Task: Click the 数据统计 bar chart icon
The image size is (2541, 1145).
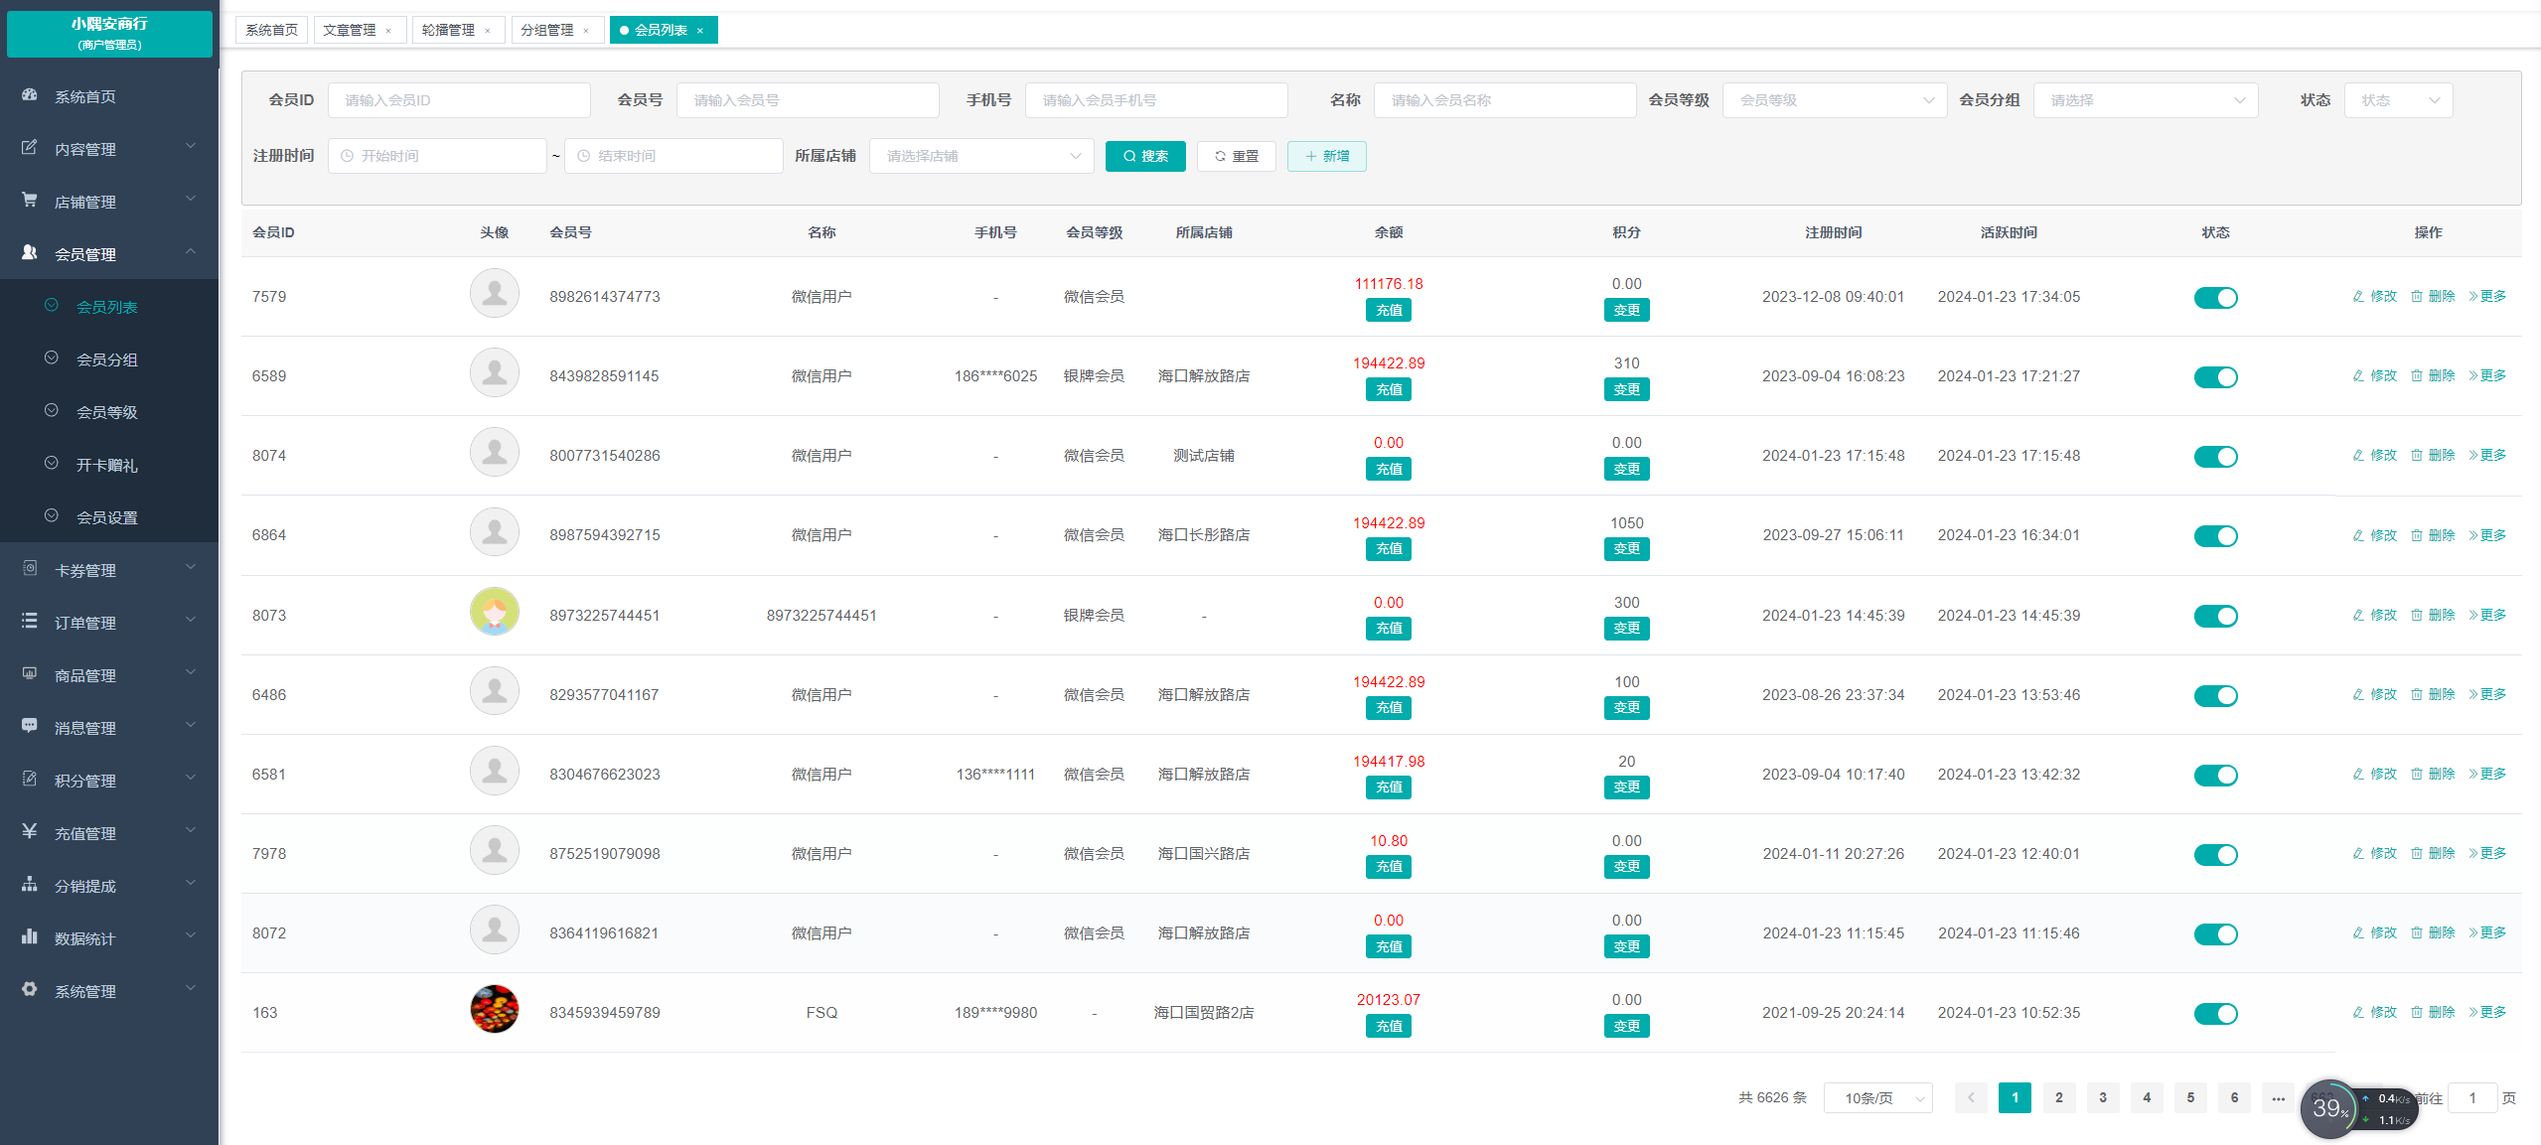Action: coord(30,937)
